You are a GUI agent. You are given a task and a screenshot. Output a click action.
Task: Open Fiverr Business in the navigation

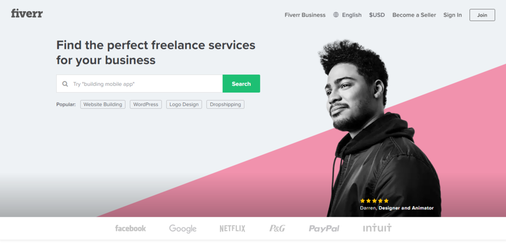tap(305, 15)
